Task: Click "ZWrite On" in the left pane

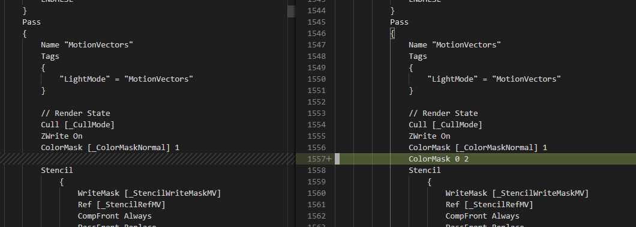Action: [x=62, y=136]
